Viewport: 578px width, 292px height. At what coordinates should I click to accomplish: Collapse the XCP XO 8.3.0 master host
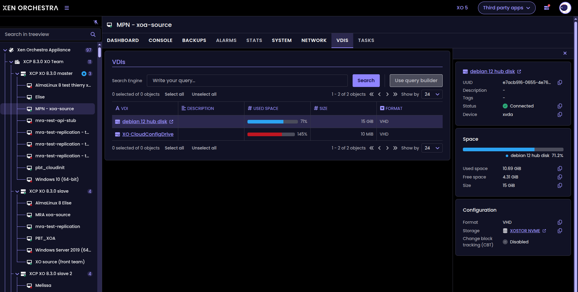coord(17,74)
